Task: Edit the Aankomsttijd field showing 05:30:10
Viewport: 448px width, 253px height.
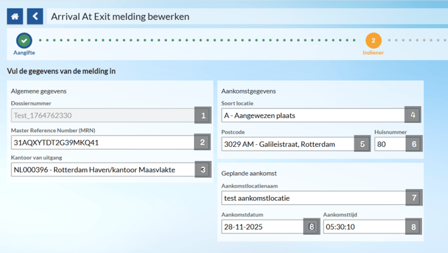Action: point(364,227)
